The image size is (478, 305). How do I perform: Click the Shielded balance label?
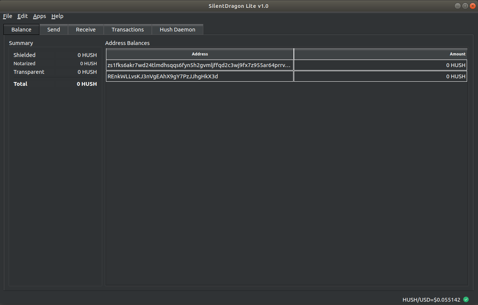pos(24,55)
